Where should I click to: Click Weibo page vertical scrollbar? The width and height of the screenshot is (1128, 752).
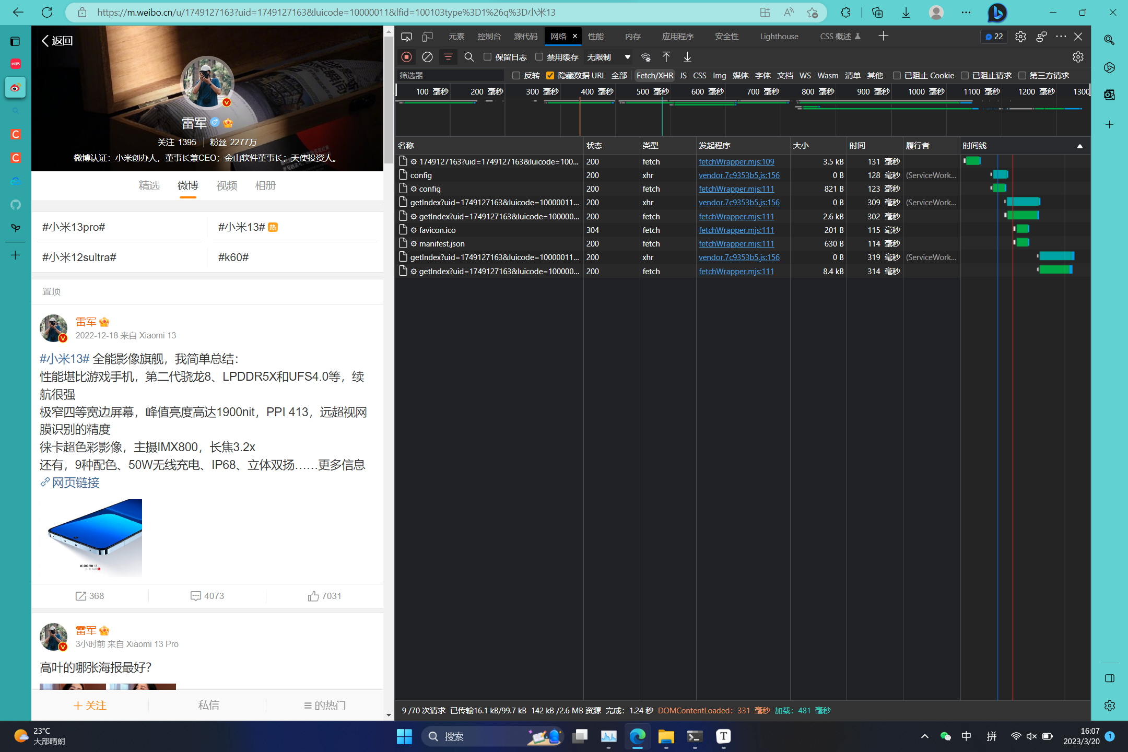(389, 99)
